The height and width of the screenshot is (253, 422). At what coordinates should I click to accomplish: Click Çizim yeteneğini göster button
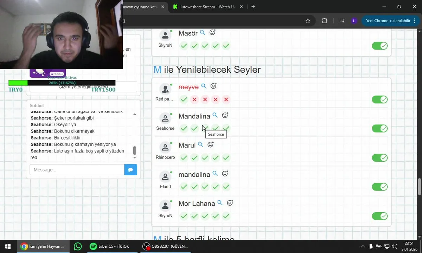coord(83,87)
